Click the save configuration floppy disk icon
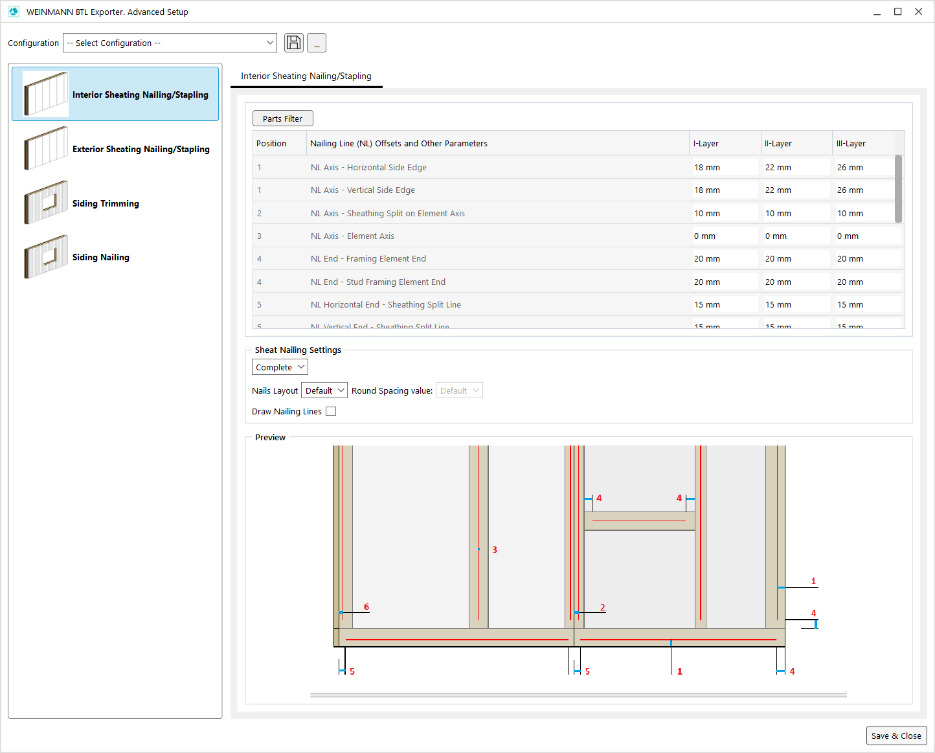 point(293,43)
